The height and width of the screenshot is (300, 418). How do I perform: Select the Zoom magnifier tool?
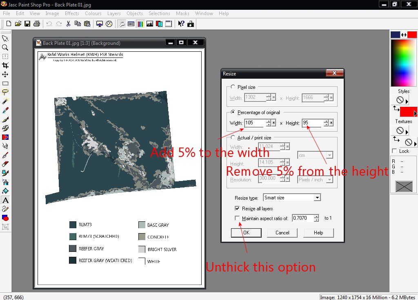(x=5, y=48)
